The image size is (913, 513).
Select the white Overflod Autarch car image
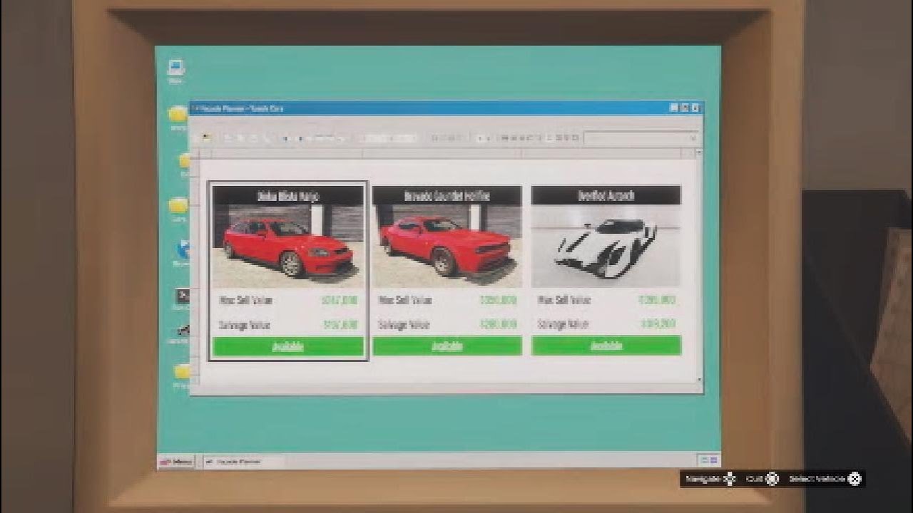point(606,247)
